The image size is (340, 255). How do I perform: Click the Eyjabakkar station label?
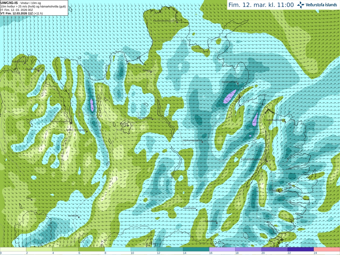211,221
